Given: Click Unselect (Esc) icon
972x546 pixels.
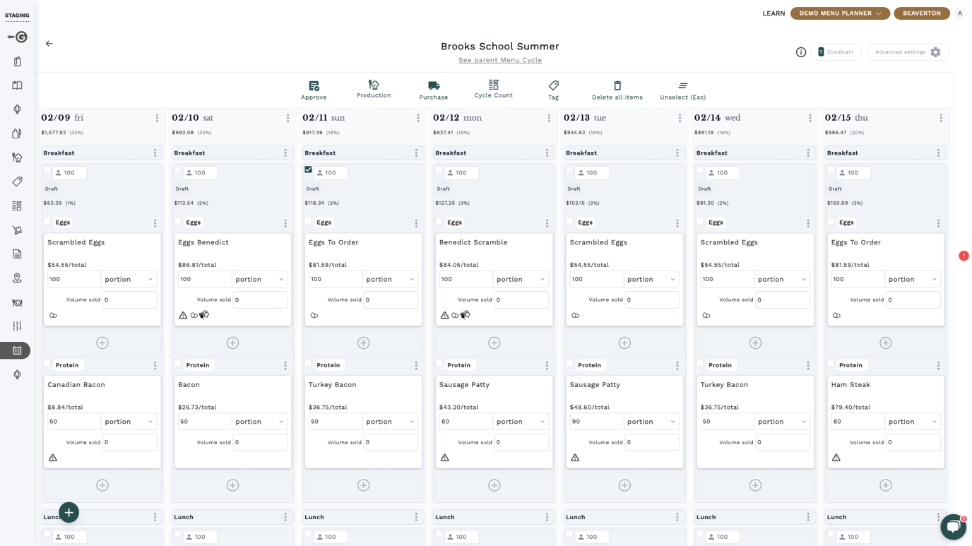Looking at the screenshot, I should [x=682, y=85].
